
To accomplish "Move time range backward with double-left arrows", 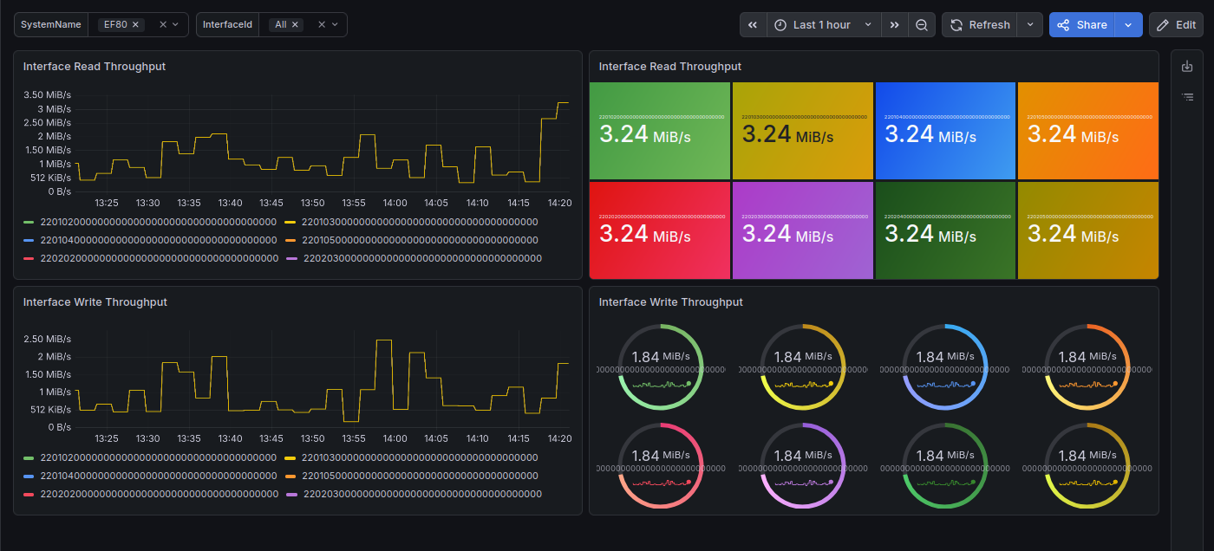I will 754,25.
